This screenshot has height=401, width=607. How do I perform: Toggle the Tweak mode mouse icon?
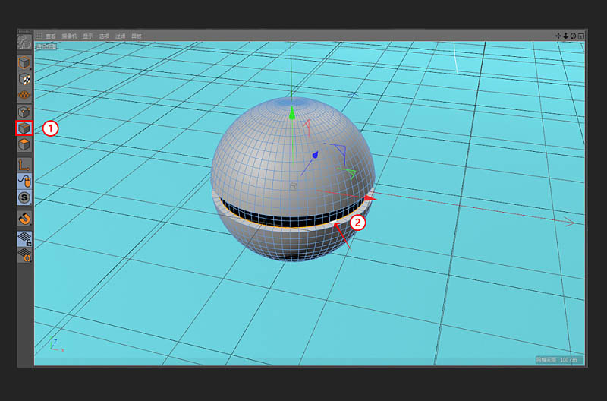point(24,181)
